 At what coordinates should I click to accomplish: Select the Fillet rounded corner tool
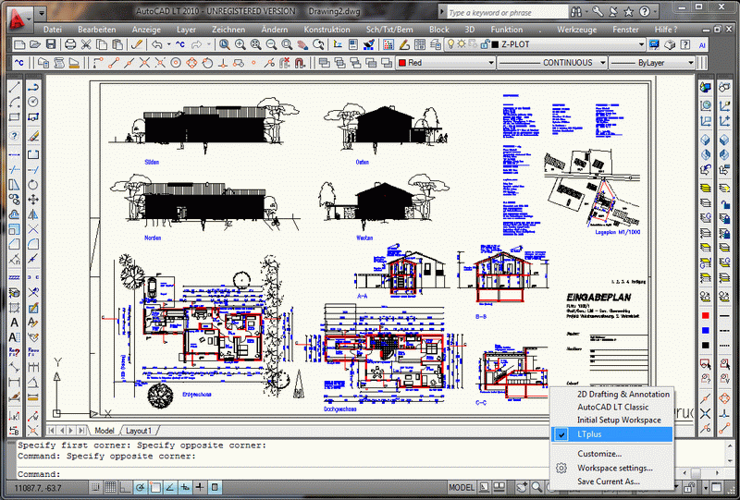click(x=33, y=244)
